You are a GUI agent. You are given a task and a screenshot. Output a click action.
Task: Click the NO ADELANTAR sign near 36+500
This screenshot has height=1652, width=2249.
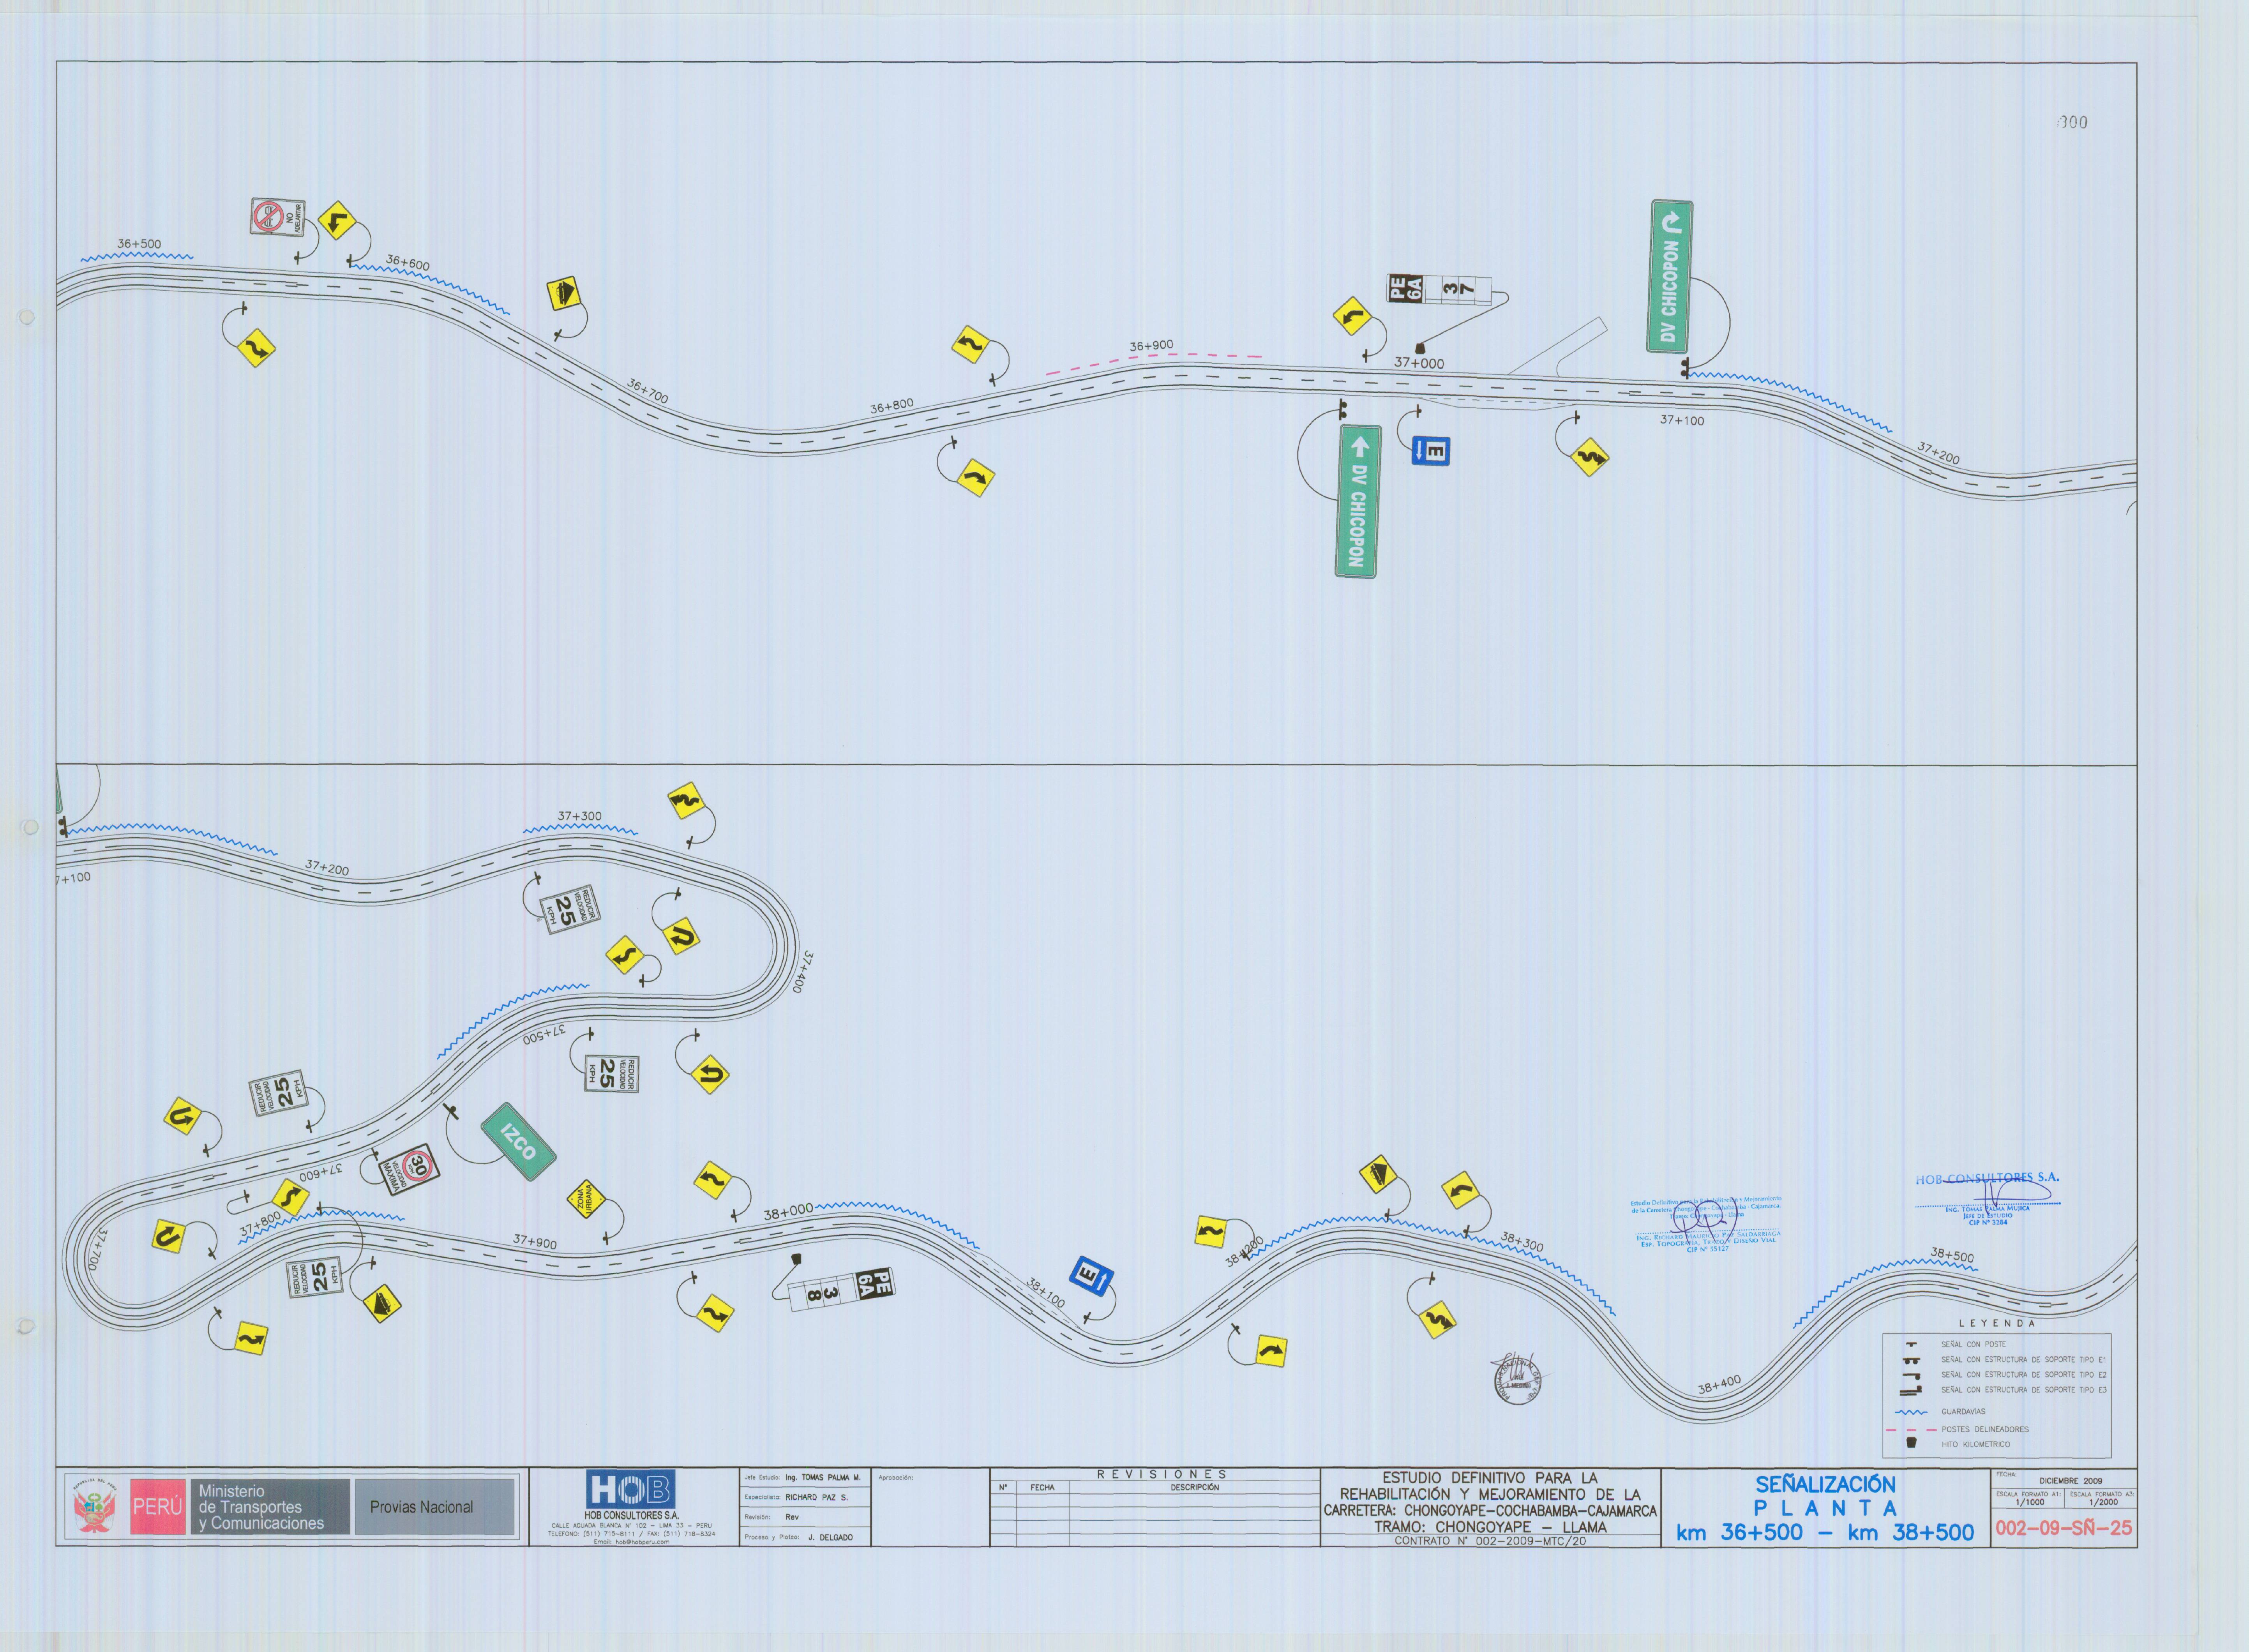click(277, 217)
